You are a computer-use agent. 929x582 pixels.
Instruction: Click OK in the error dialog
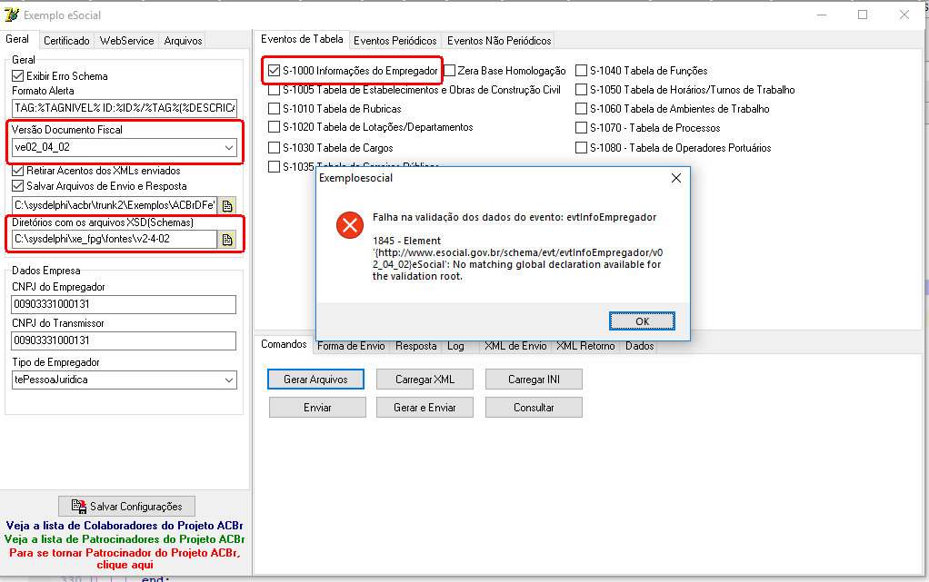(643, 321)
